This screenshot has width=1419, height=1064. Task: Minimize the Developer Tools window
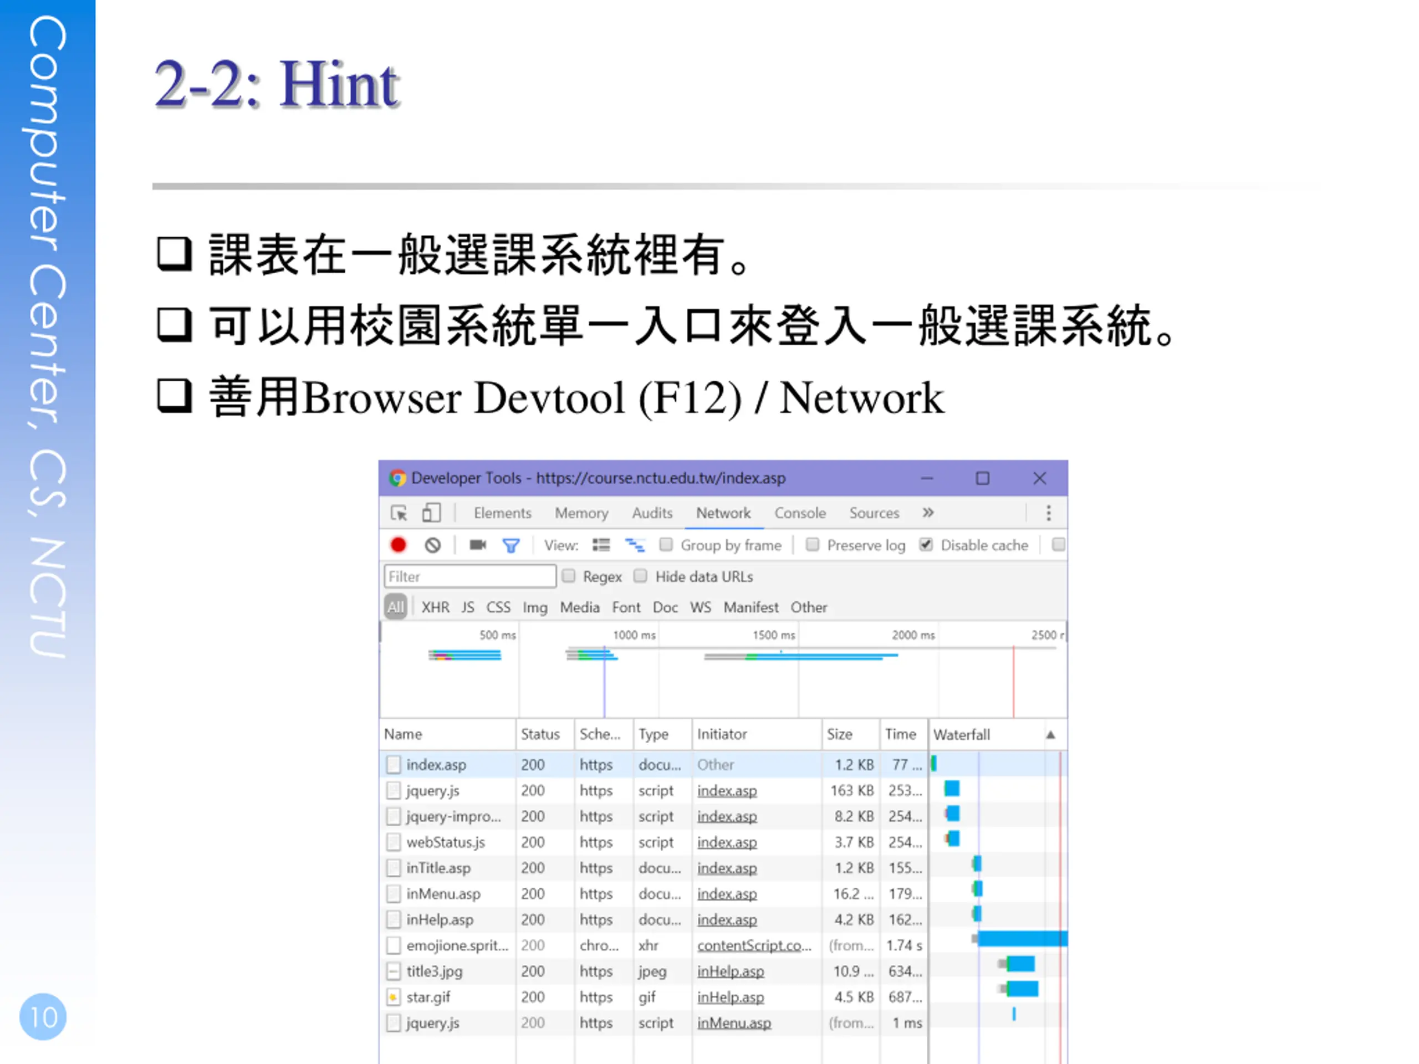pyautogui.click(x=927, y=478)
